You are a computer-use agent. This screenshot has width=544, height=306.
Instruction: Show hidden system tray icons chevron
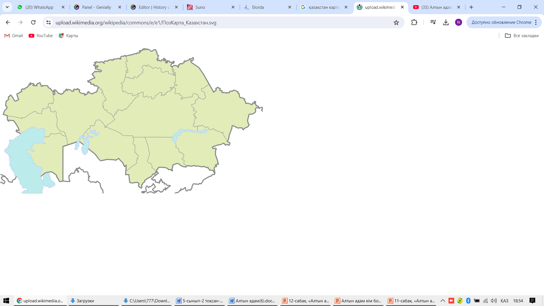443,301
